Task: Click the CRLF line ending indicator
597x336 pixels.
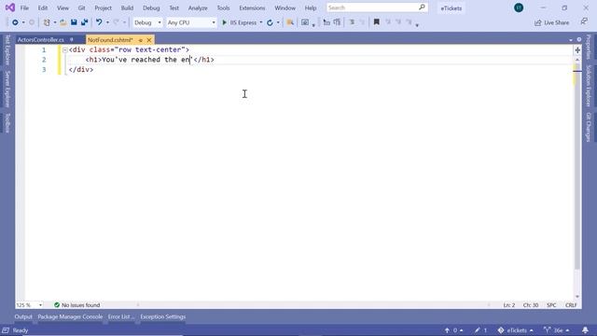Action: 571,305
